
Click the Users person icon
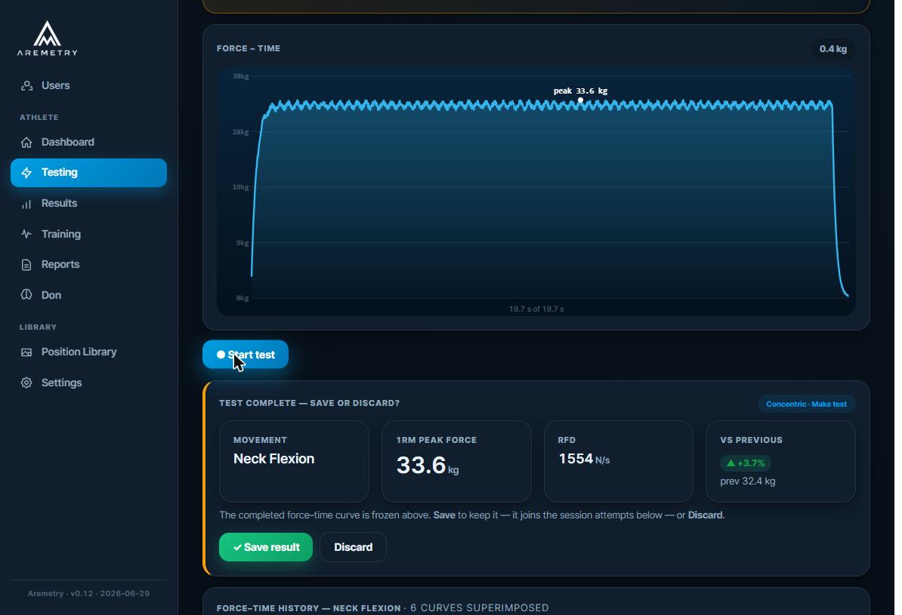[26, 85]
